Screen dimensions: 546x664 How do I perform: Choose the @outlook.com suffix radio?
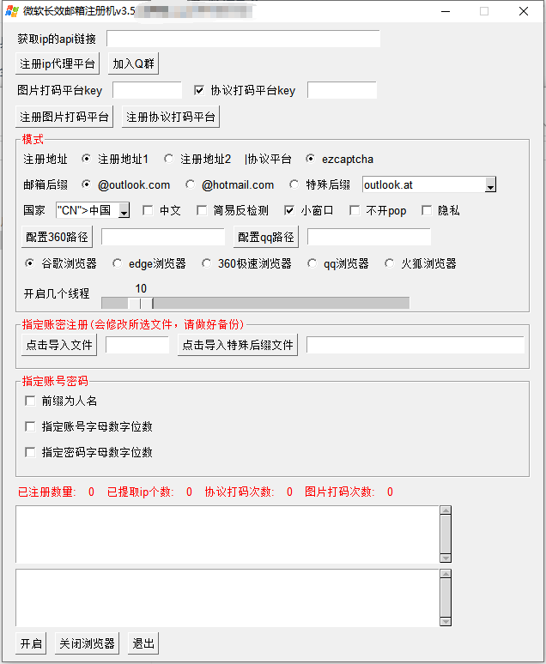[x=87, y=184]
